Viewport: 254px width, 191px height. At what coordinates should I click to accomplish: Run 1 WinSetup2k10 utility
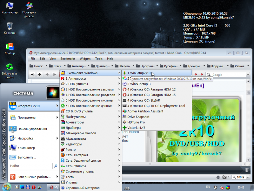pos(157,73)
